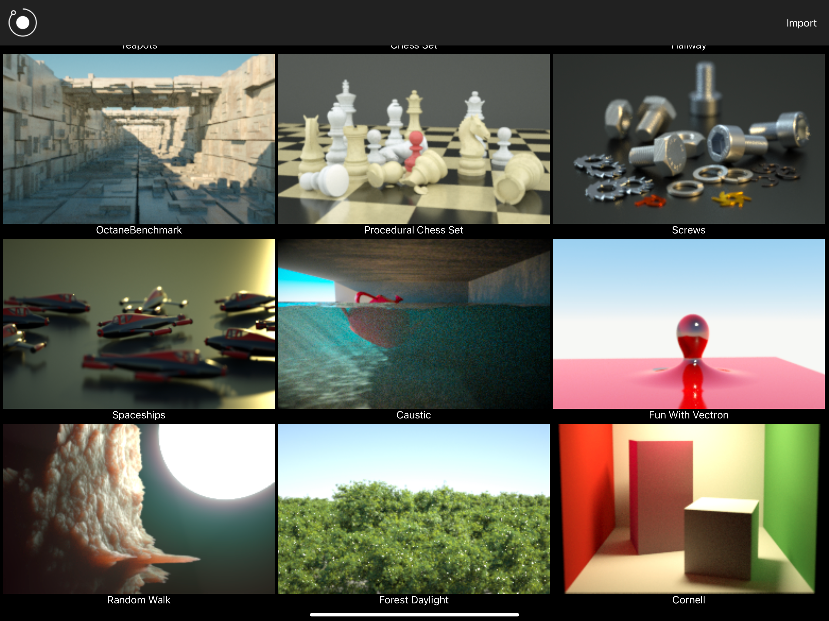Click the Forest Daylight caption
Screen dimensions: 829x621
413,600
